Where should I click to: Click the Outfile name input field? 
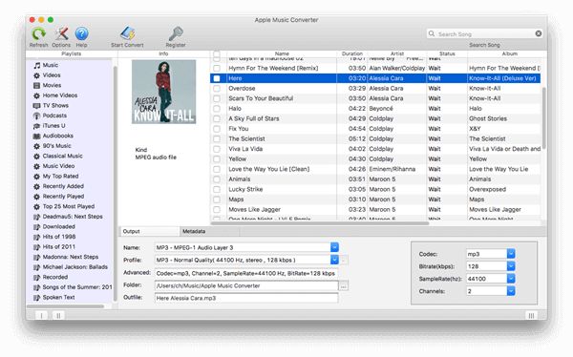click(x=246, y=298)
